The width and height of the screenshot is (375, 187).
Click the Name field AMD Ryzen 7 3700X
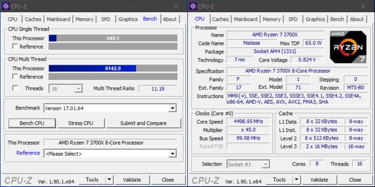[x=275, y=35]
